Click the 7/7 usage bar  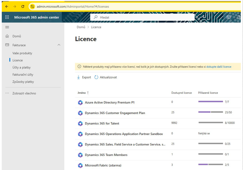211,102
